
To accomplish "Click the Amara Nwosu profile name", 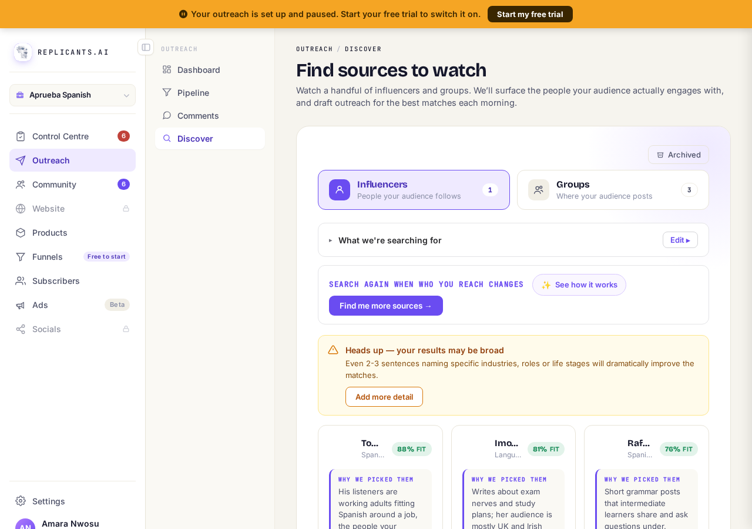I will click(70, 523).
